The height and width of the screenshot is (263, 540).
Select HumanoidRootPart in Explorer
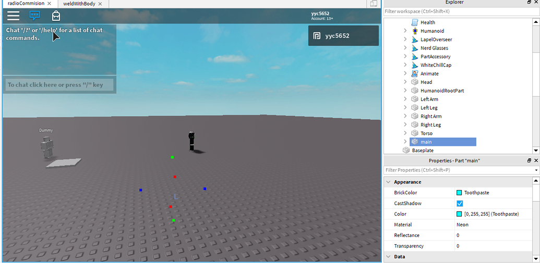click(x=442, y=91)
